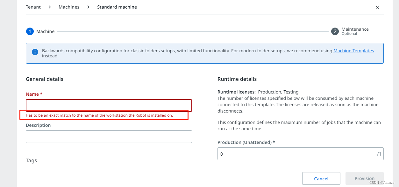Click the chevron after Tenant breadcrumb
Image resolution: width=399 pixels, height=187 pixels.
tap(50, 7)
